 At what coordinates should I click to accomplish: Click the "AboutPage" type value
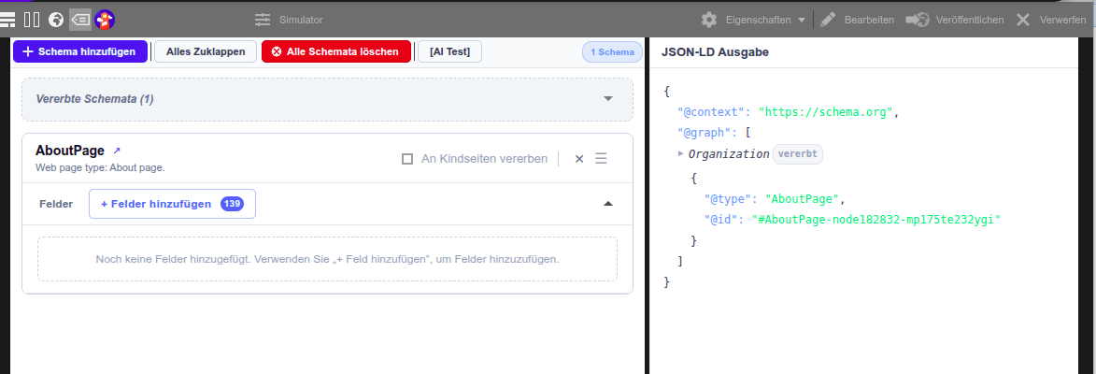[x=804, y=198]
